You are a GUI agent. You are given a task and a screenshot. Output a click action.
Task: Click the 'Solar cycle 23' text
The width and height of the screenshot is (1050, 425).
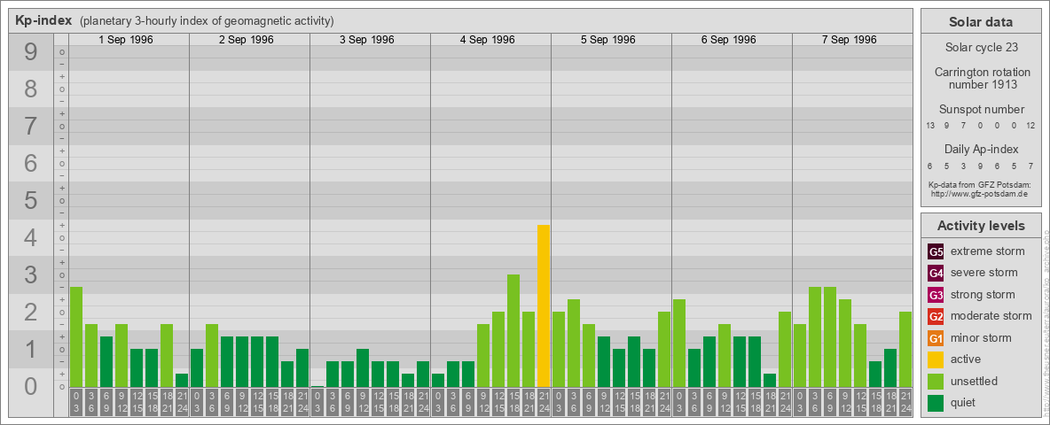click(981, 48)
